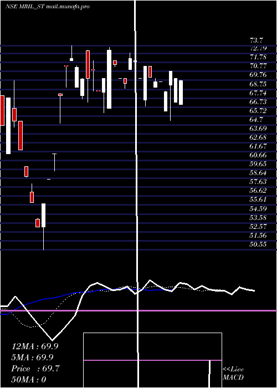Select the 55.61 price axis label
Viewport: 277px width, 388px height.
[258, 200]
